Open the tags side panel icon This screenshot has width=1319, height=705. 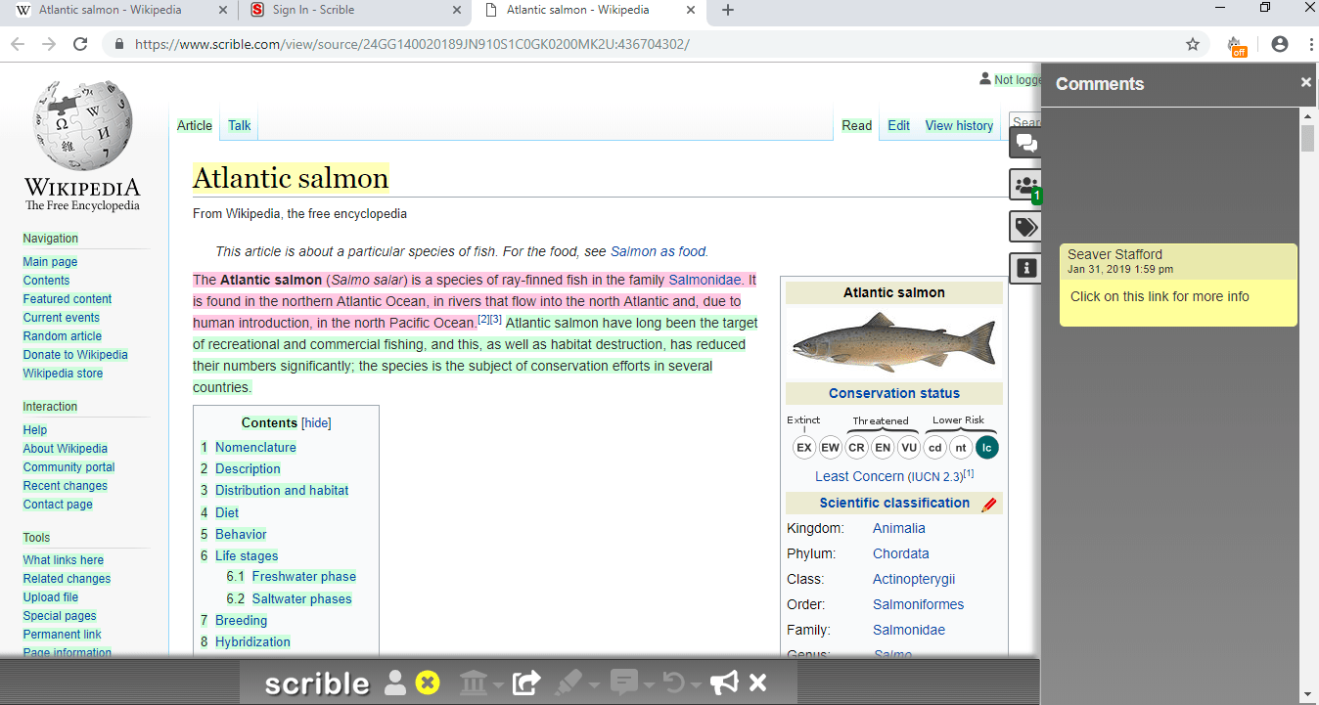pos(1024,227)
